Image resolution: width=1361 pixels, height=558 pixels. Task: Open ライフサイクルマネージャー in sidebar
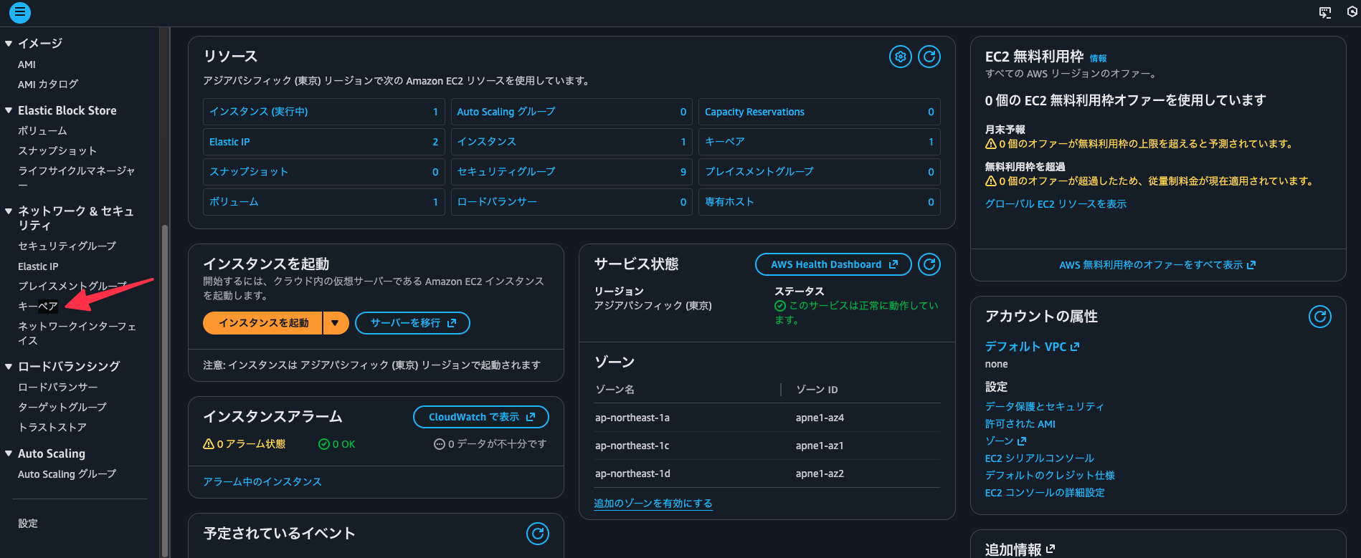[76, 178]
